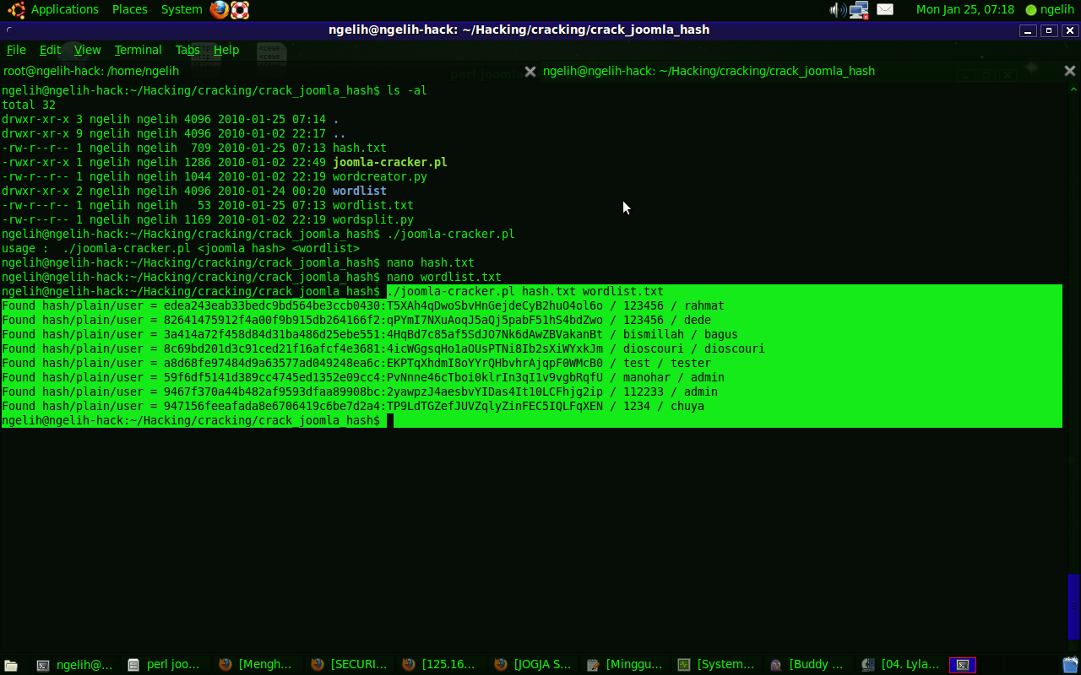Screen dimensions: 1081x675
Task: Open the Terminal menu
Action: [139, 50]
